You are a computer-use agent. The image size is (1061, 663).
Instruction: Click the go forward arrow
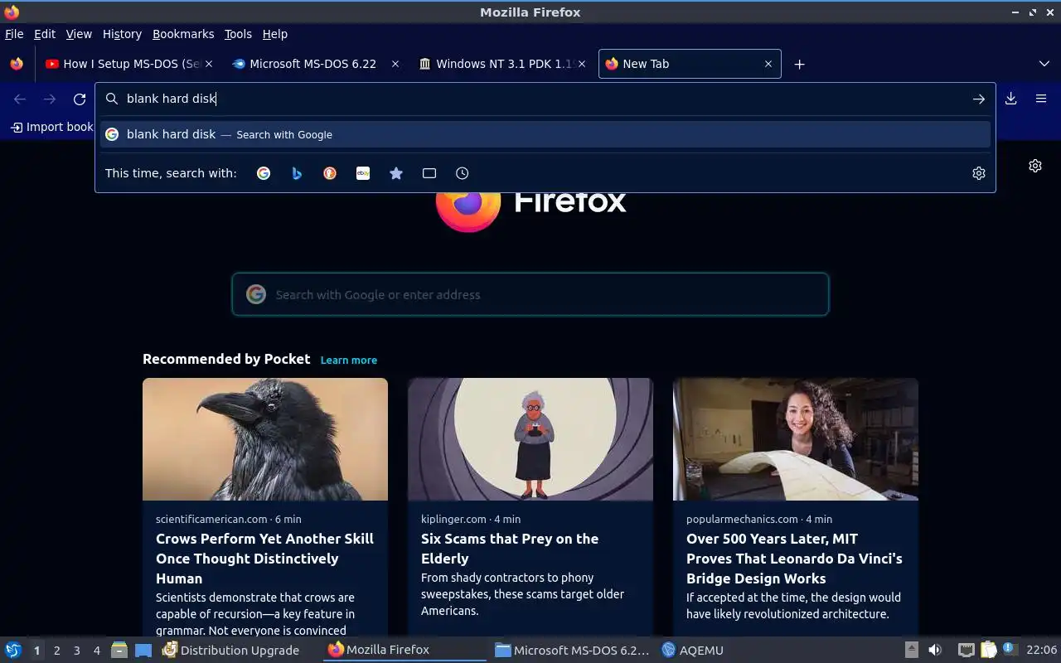[50, 99]
